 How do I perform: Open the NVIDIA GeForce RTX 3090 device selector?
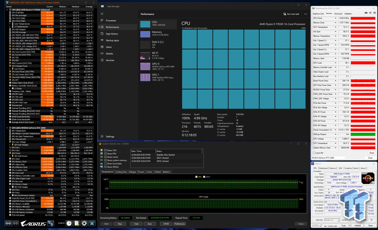[329, 158]
